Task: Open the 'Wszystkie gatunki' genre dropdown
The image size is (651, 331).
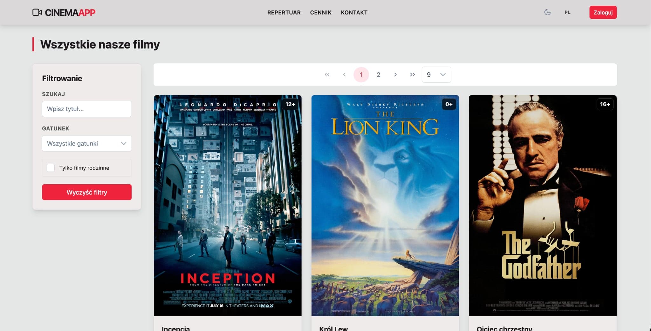Action: click(86, 143)
